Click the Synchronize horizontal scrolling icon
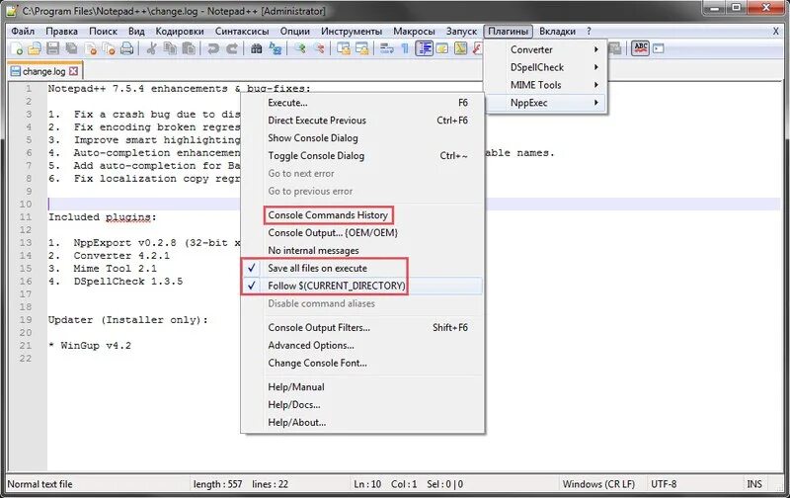 click(361, 48)
